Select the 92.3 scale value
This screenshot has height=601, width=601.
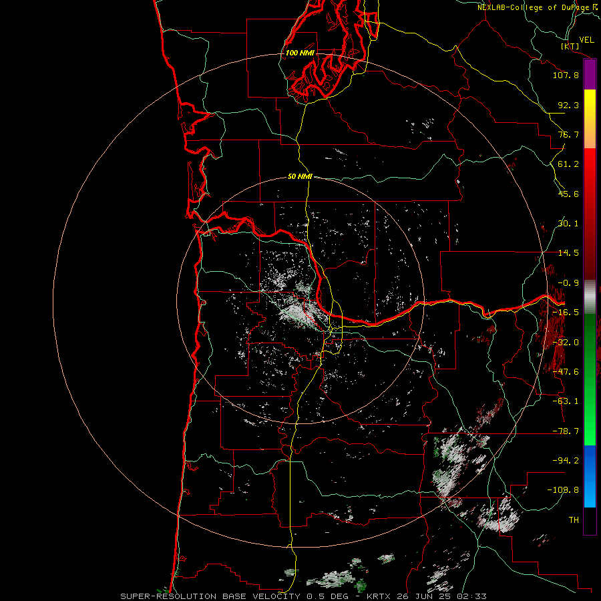pyautogui.click(x=568, y=105)
